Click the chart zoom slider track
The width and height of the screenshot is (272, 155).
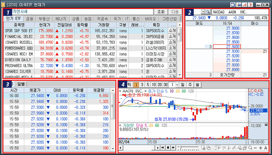[x=188, y=148]
